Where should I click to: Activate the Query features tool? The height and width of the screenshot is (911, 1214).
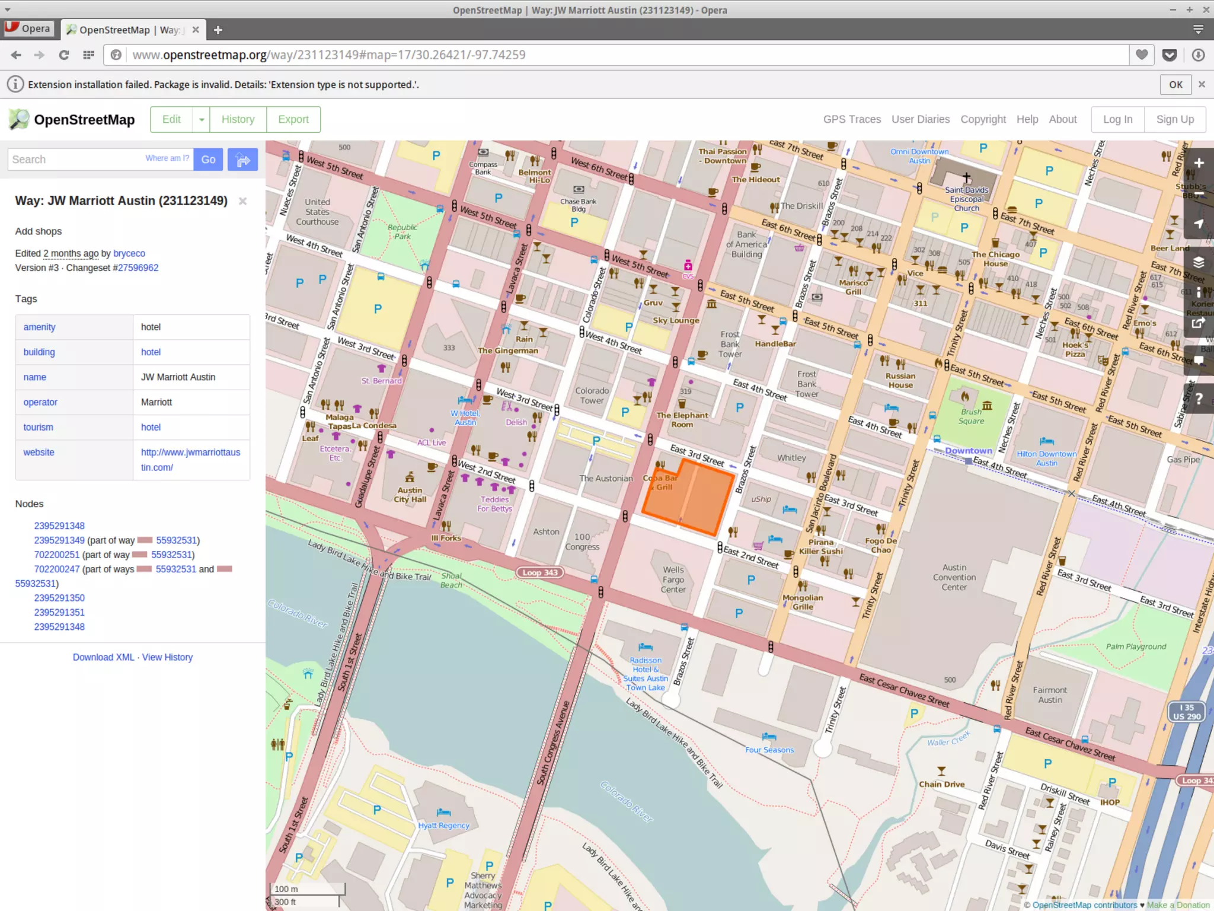1198,399
